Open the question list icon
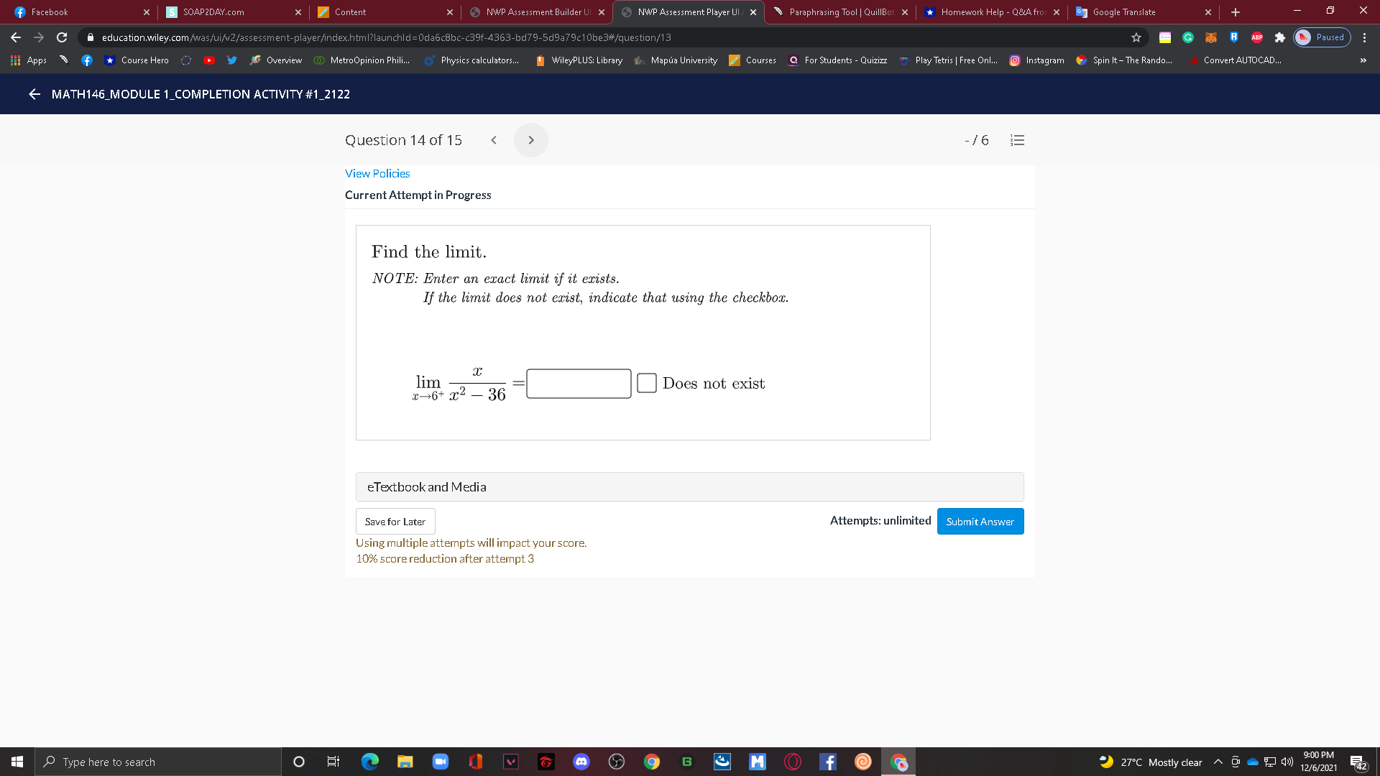The image size is (1380, 776). tap(1017, 140)
